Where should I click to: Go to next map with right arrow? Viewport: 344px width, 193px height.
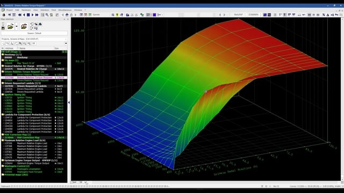tap(32, 15)
